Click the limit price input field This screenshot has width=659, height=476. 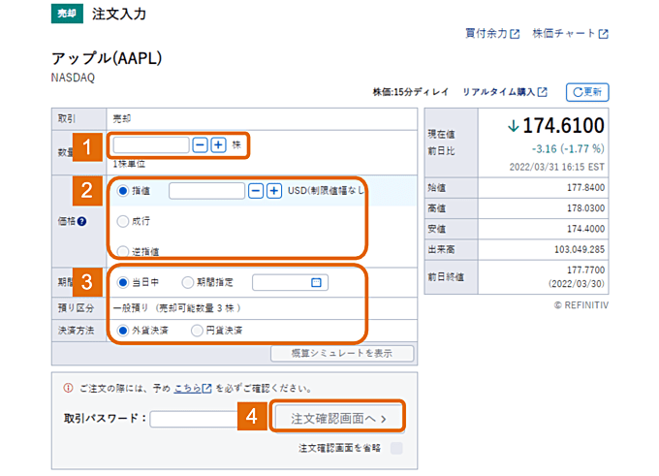[x=206, y=191]
